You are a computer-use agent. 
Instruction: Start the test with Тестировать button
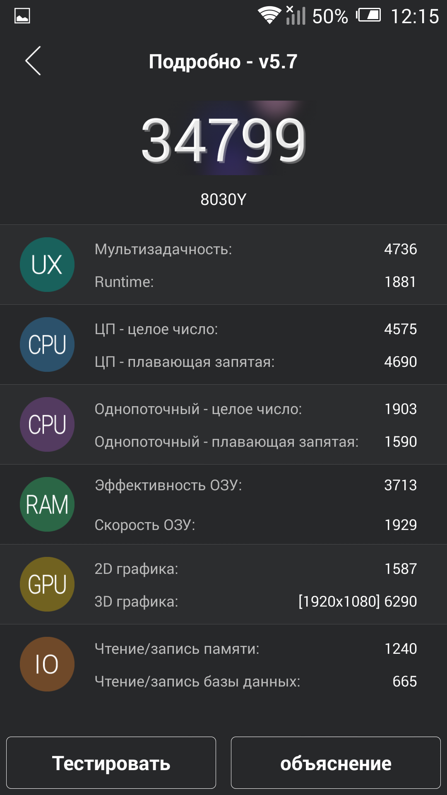click(111, 763)
